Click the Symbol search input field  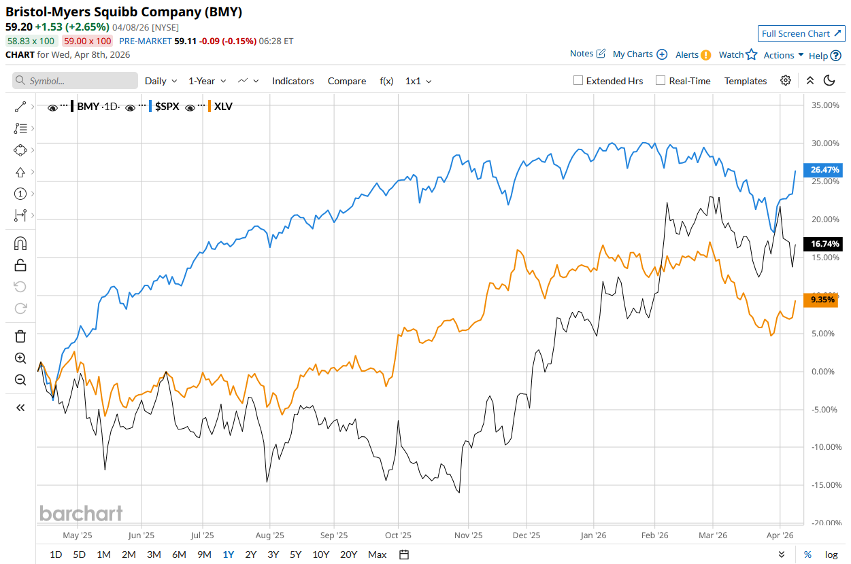[x=75, y=81]
